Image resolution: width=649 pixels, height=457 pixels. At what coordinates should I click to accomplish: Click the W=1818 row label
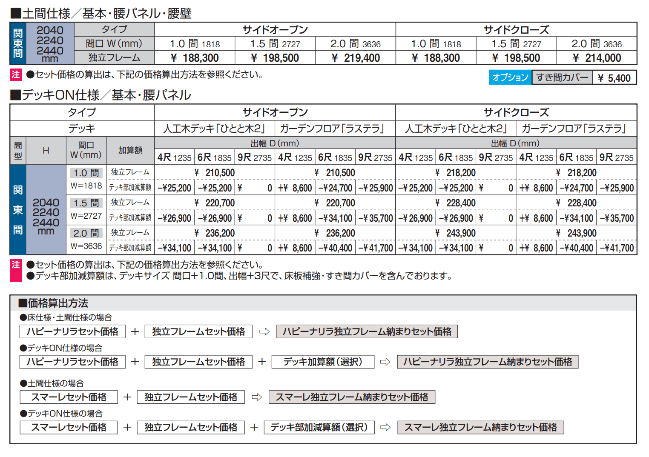pyautogui.click(x=86, y=186)
